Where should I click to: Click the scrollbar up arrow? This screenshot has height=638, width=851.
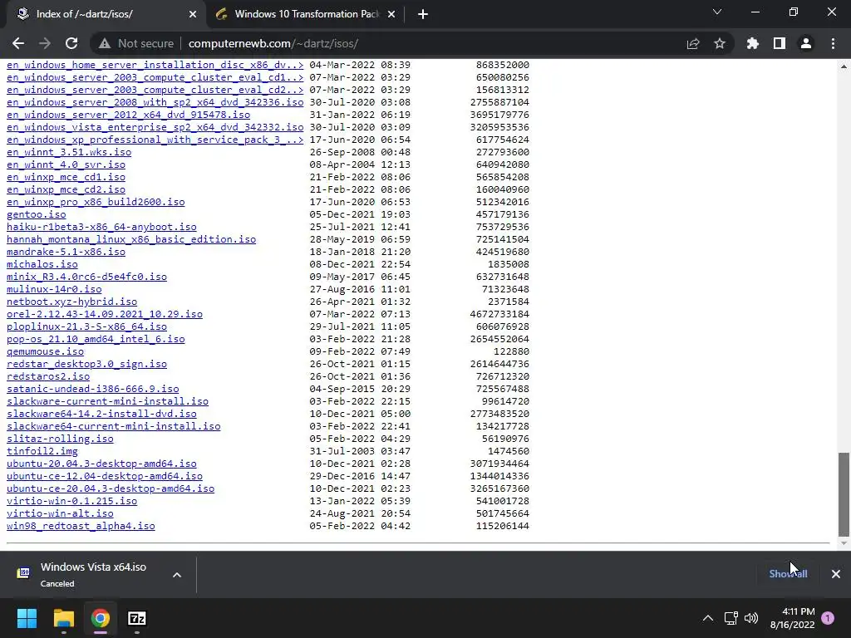(844, 66)
